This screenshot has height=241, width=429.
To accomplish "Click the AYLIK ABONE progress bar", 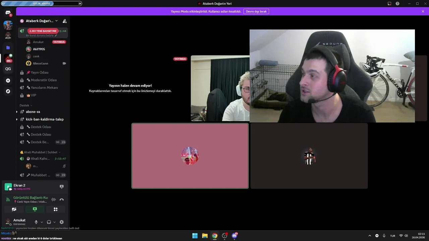I will tap(41, 4).
